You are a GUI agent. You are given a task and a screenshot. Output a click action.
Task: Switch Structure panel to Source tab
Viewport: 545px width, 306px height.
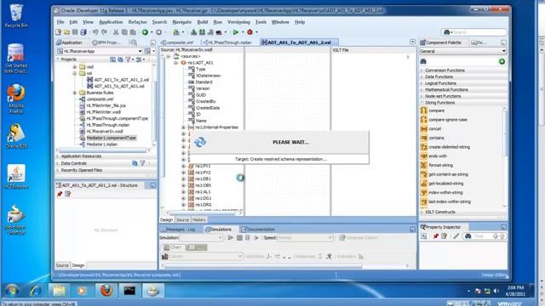(x=62, y=265)
